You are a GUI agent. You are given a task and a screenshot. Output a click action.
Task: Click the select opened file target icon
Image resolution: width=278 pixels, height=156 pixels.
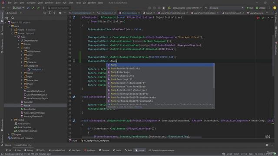pos(45,13)
